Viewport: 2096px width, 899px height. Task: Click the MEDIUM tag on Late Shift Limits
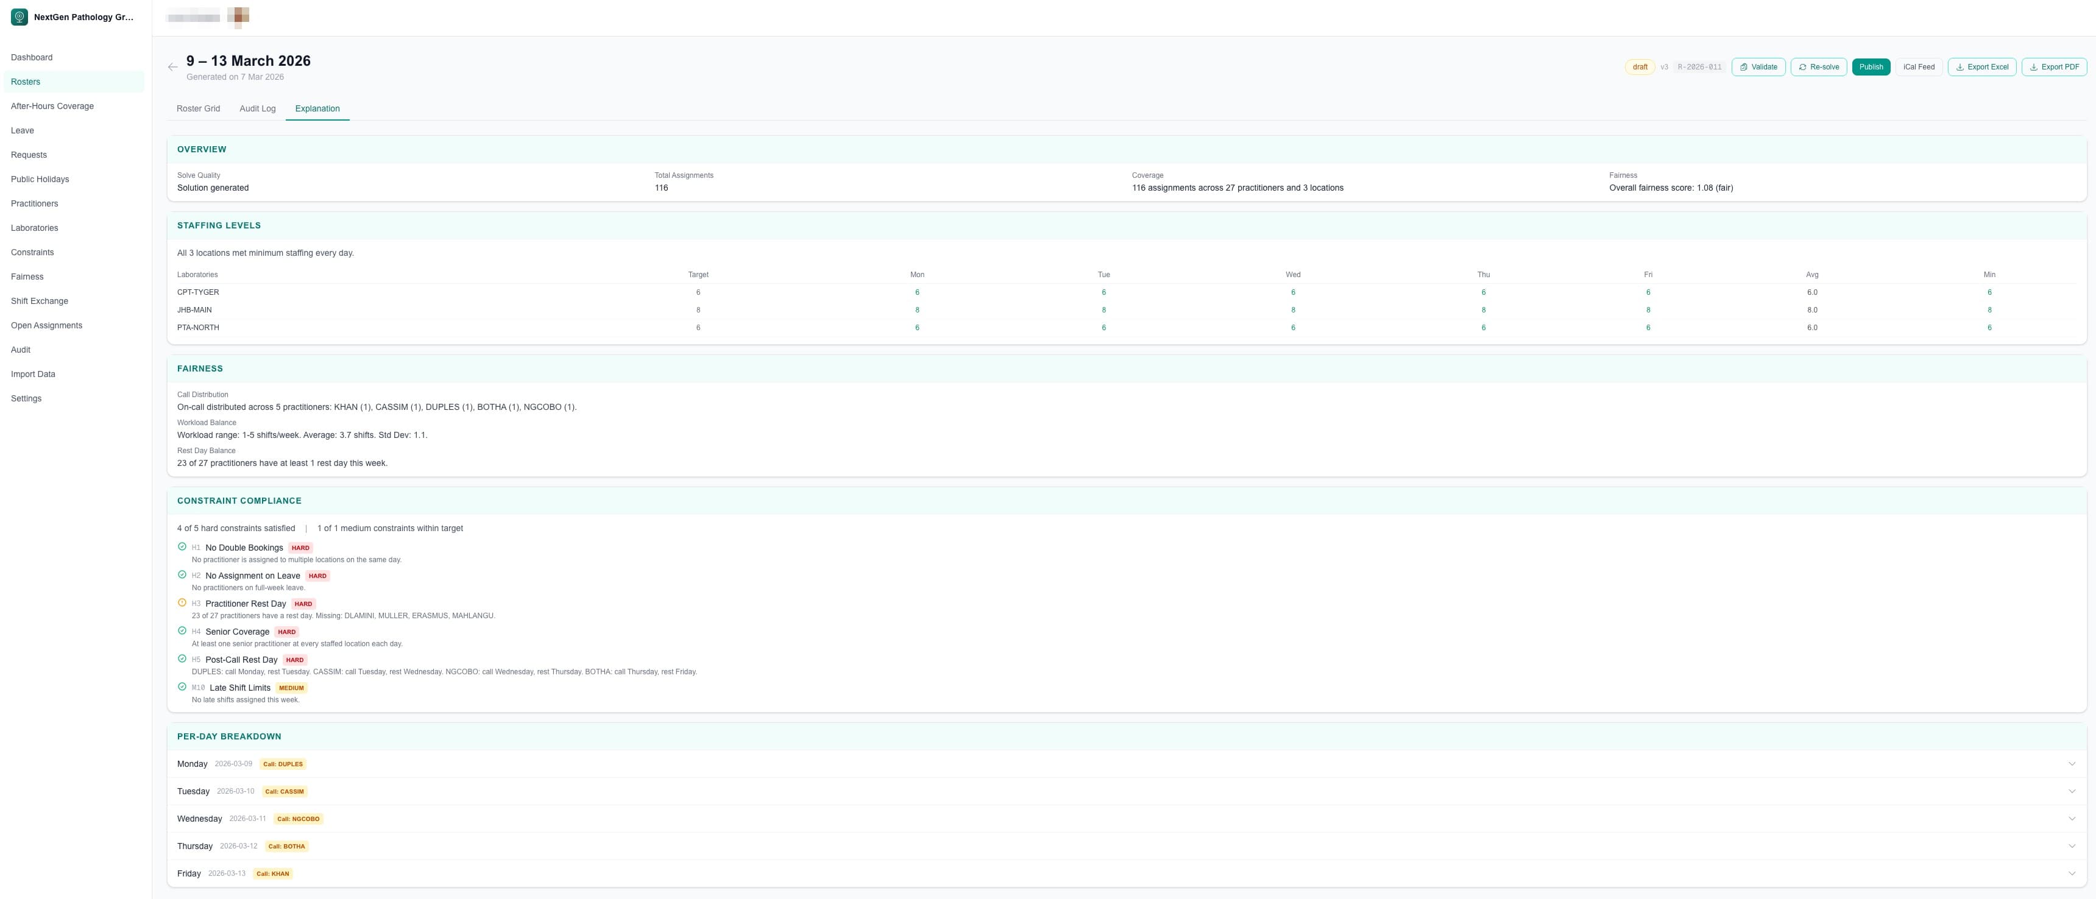[x=291, y=688]
